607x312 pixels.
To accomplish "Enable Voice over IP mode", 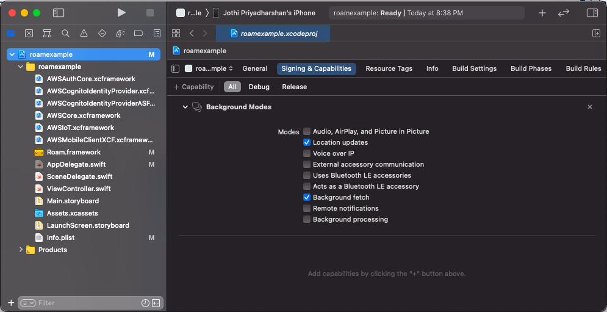I will click(307, 153).
